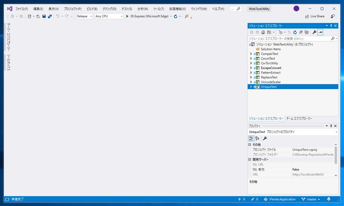Select the ReplaceText project
This screenshot has width=344, height=206.
269,77
